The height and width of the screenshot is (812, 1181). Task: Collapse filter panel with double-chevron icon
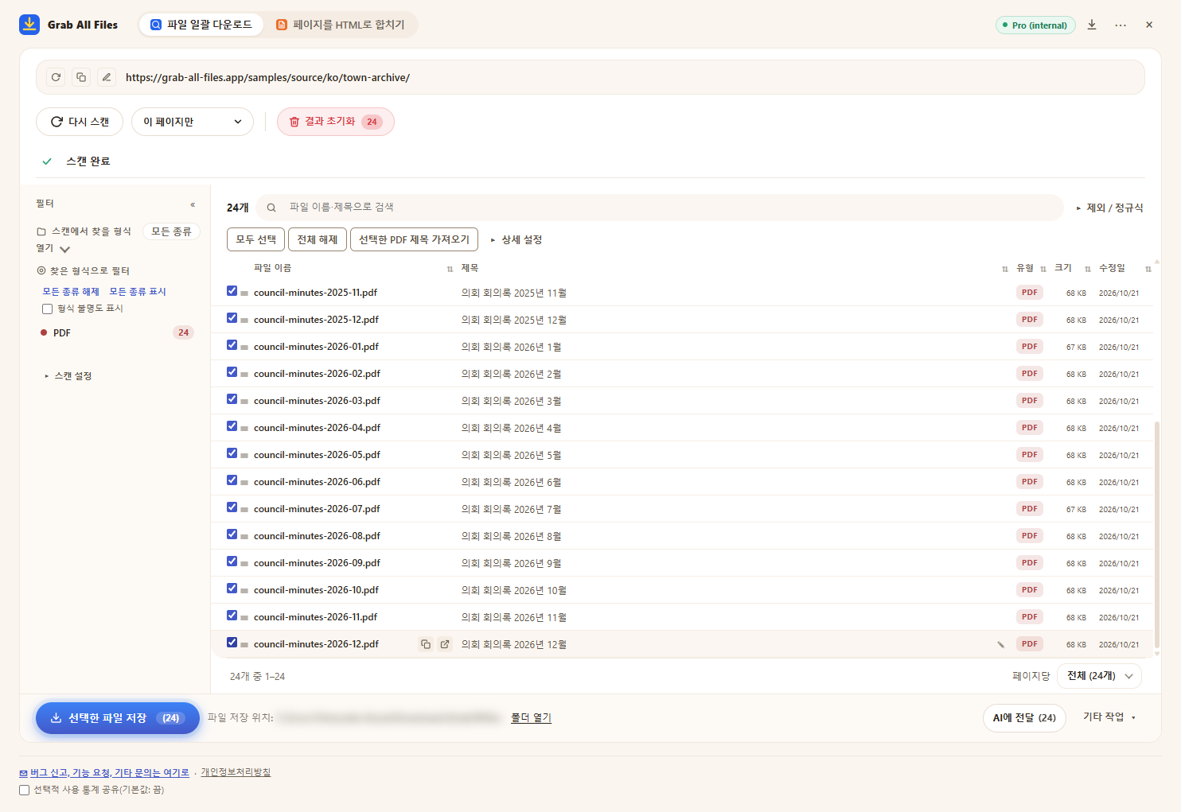(x=193, y=204)
